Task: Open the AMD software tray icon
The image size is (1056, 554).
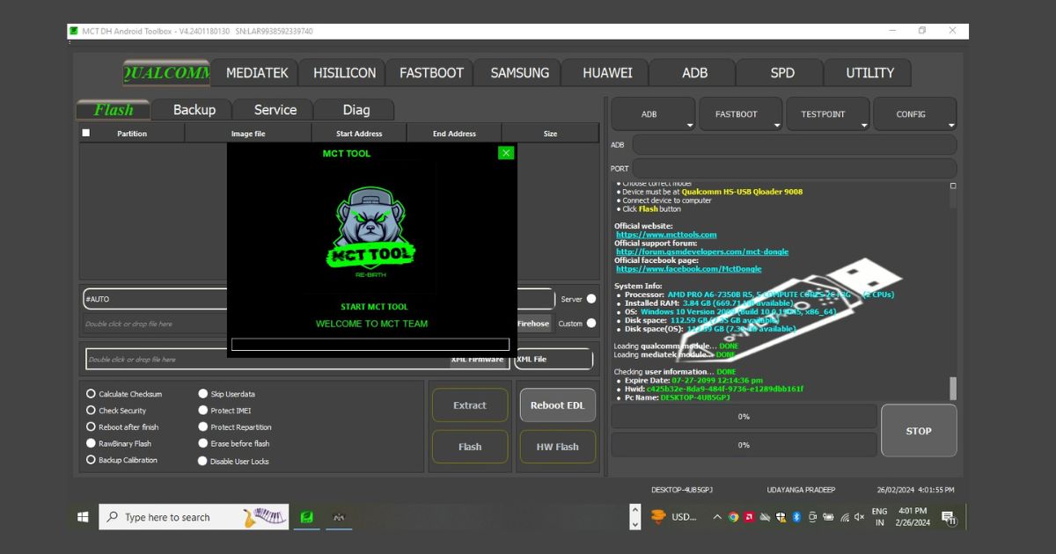Action: (749, 517)
